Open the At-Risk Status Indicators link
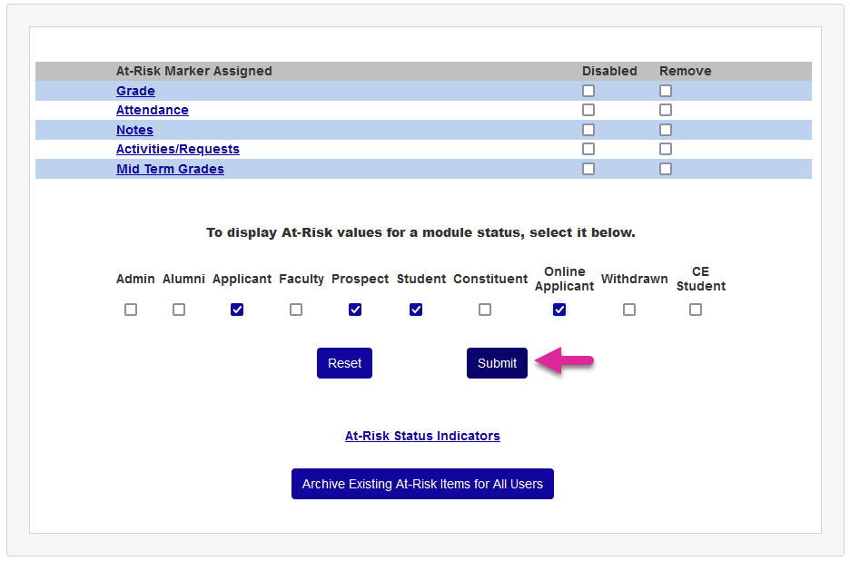The height and width of the screenshot is (561, 850). [422, 436]
